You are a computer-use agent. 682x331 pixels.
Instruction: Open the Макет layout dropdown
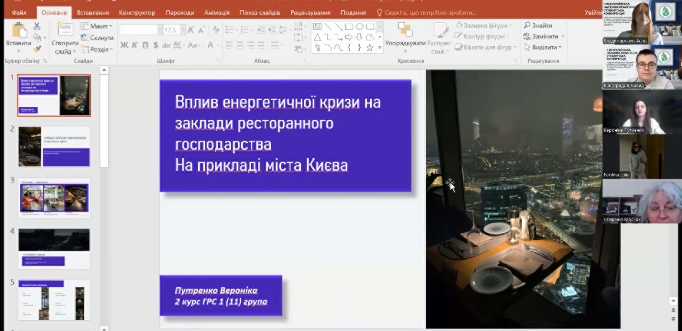(x=97, y=26)
